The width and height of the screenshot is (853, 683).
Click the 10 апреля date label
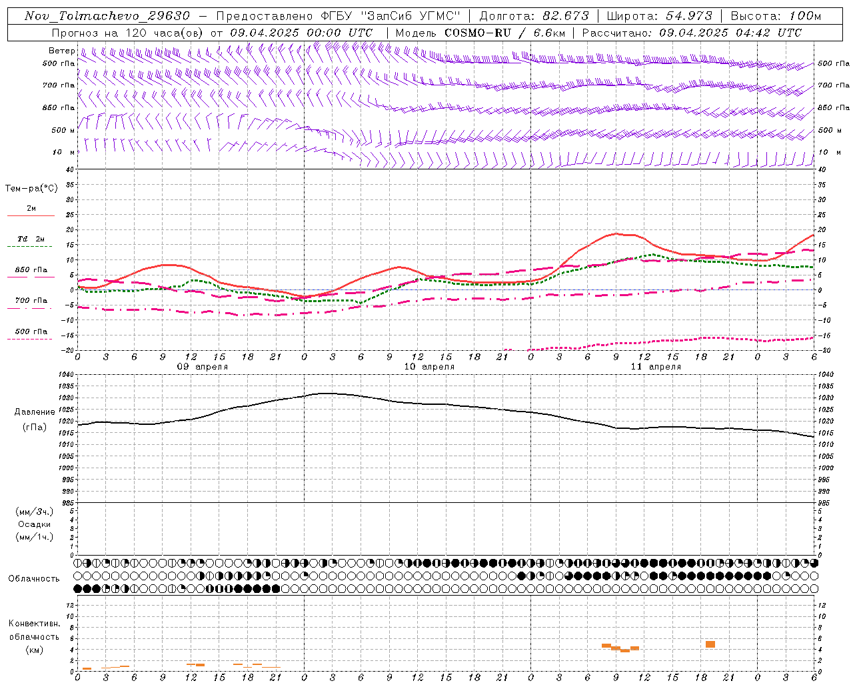coord(429,367)
